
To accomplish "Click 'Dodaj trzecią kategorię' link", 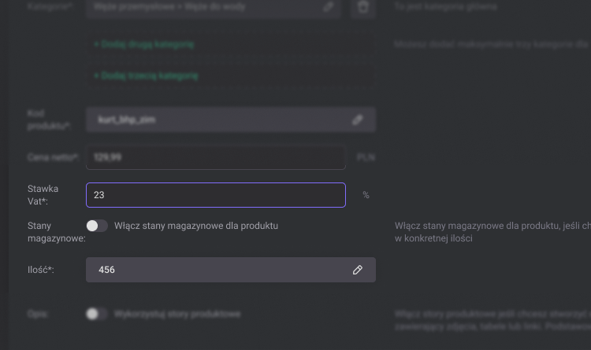I will coord(146,76).
